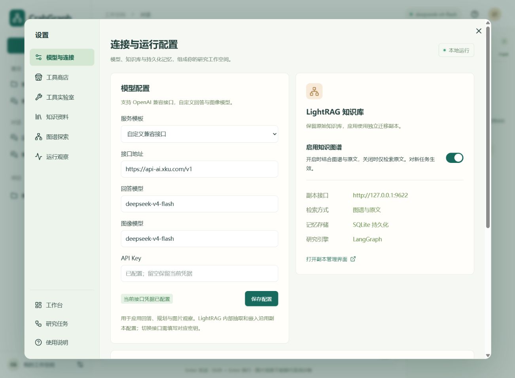
Task: Click the LightRAG 知识库 title
Action: [x=335, y=112]
